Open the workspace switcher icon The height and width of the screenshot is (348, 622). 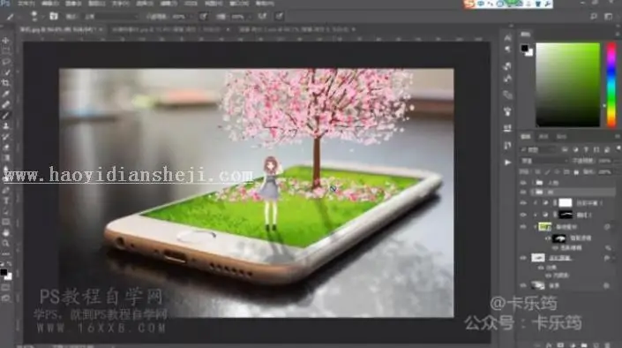point(609,16)
